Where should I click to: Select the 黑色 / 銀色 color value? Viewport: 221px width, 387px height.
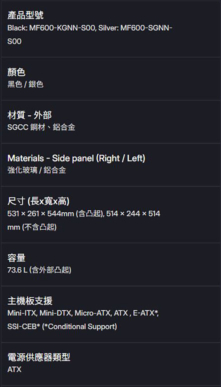point(26,85)
